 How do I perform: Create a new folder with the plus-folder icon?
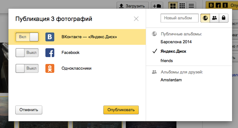[x=156, y=6]
